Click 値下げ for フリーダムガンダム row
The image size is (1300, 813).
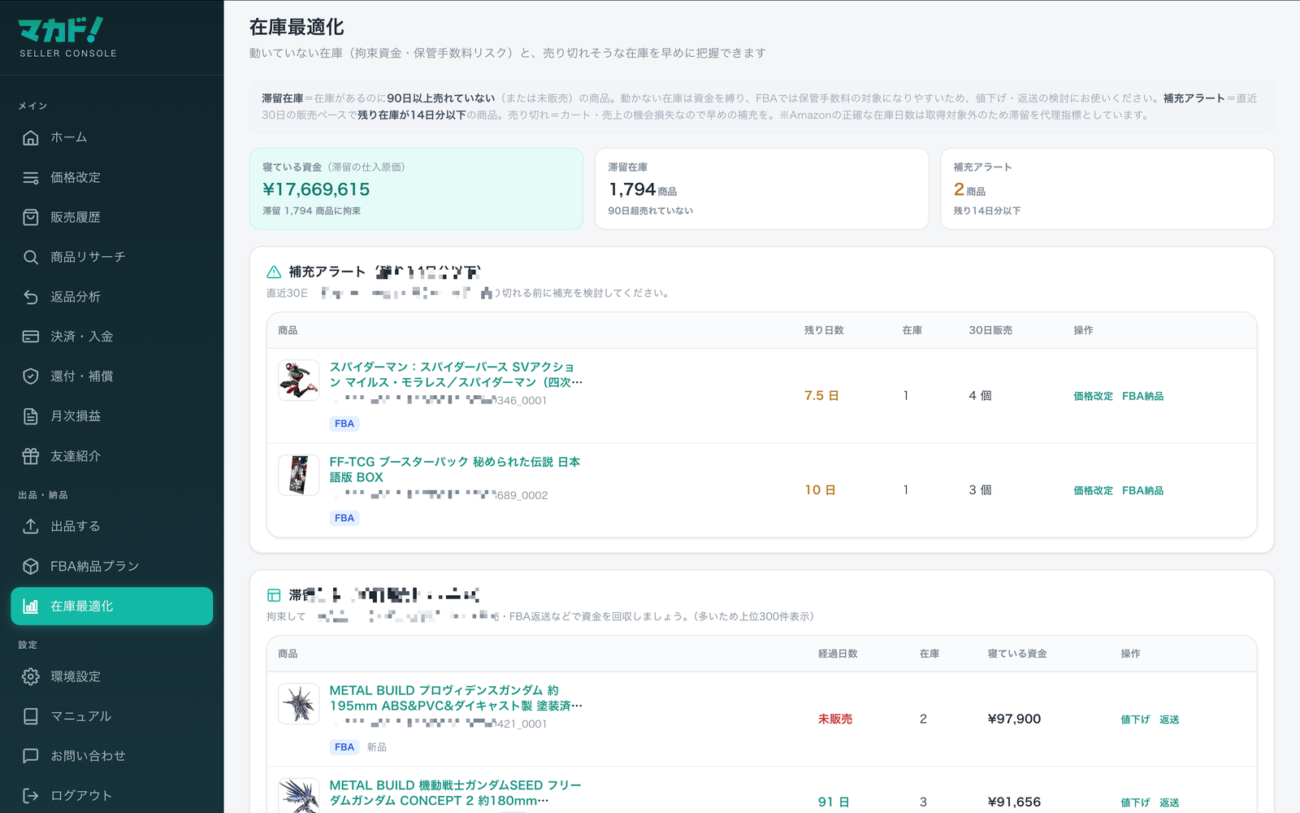coord(1135,802)
